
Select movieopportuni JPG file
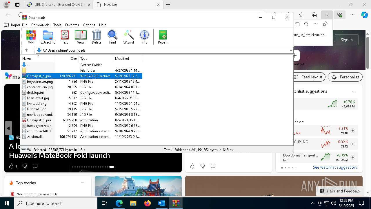click(82, 115)
